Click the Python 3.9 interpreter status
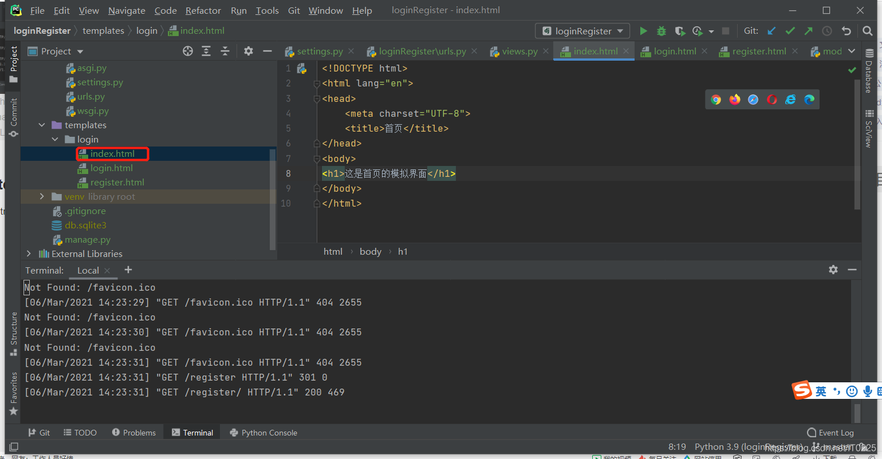Image resolution: width=882 pixels, height=459 pixels. pos(747,446)
